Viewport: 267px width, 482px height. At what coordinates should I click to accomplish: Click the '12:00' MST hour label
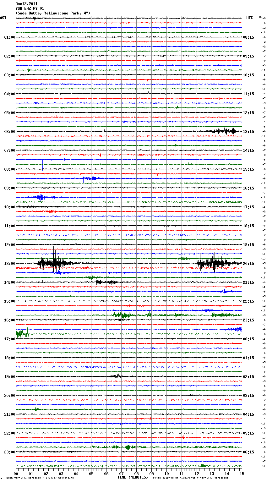(x=10, y=245)
